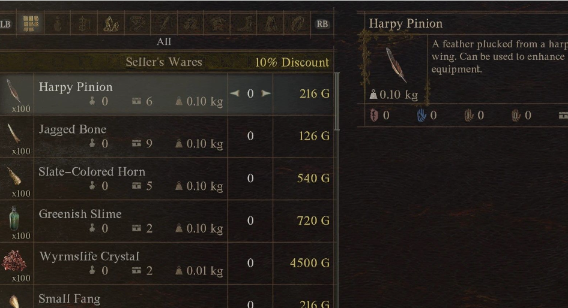Select the Slate-Colored Horn item icon
Image resolution: width=568 pixels, height=308 pixels.
click(14, 176)
